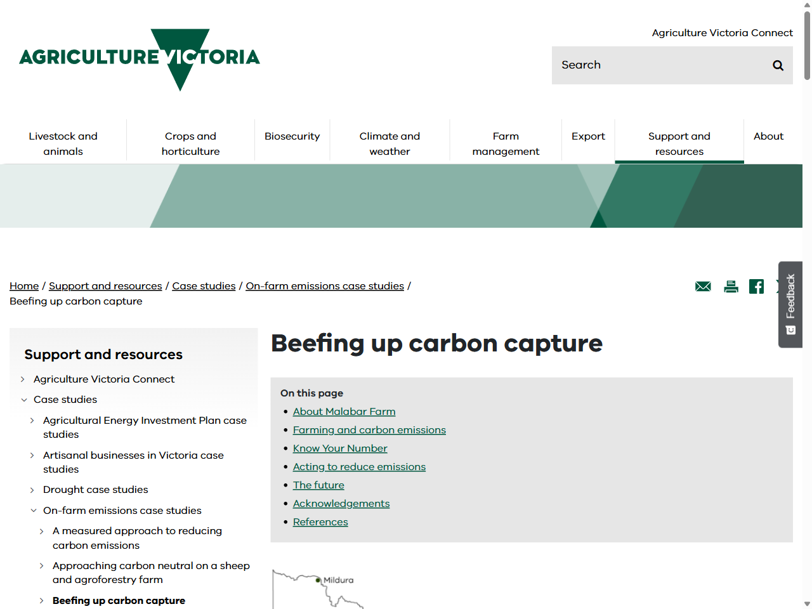This screenshot has height=609, width=812.
Task: Open the Biosecurity menu
Action: click(292, 136)
